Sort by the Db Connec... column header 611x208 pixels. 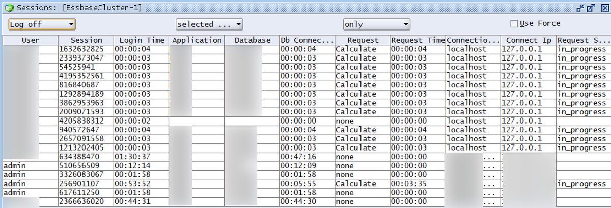[x=308, y=40]
